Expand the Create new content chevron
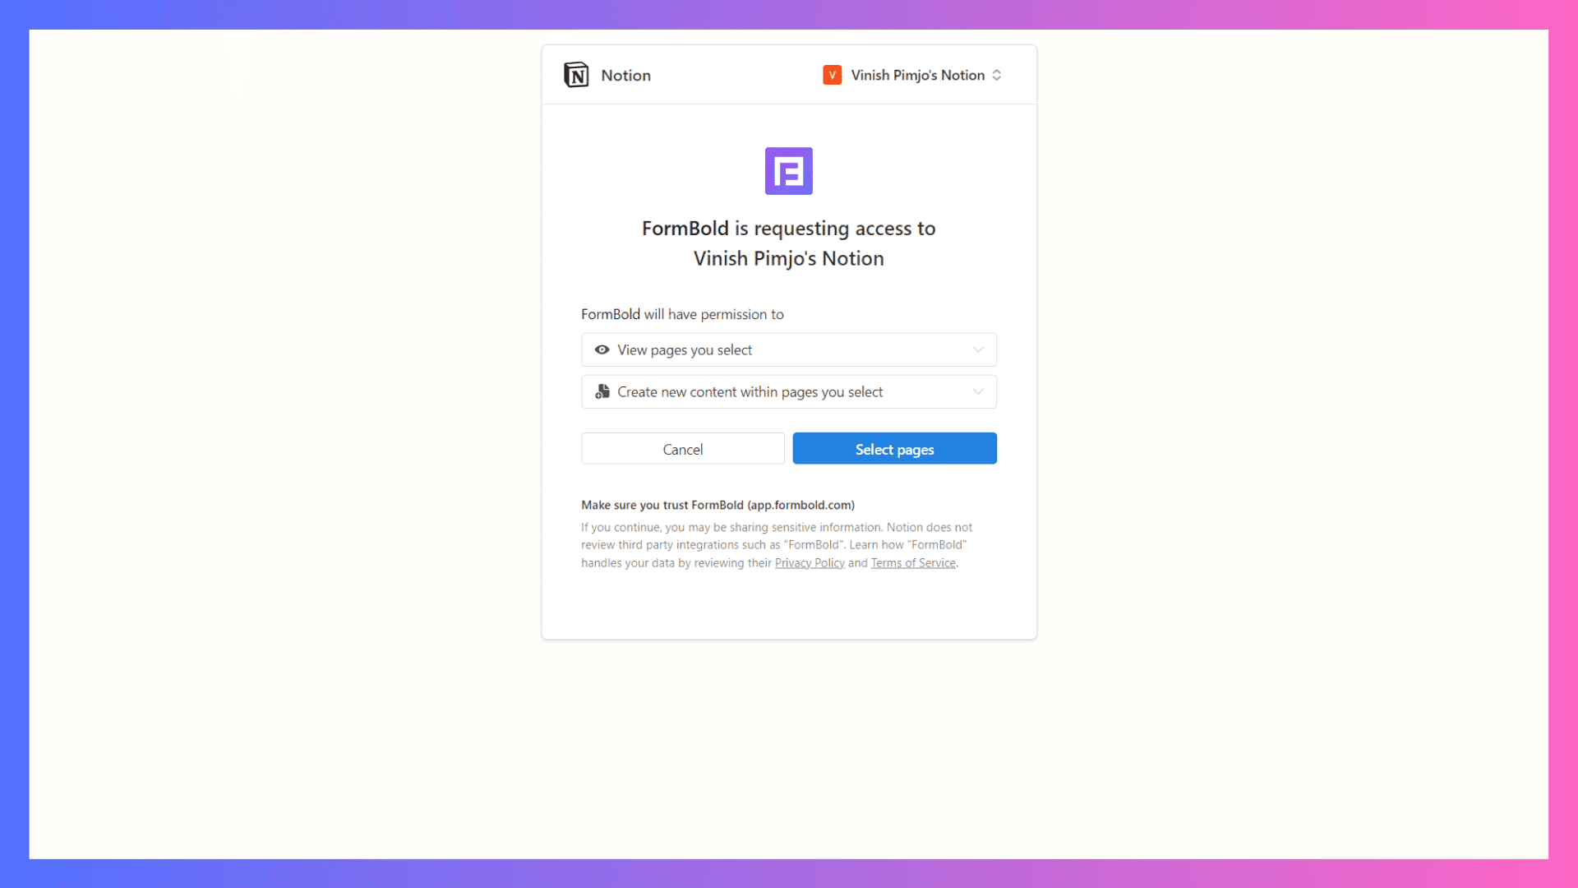 coord(978,391)
